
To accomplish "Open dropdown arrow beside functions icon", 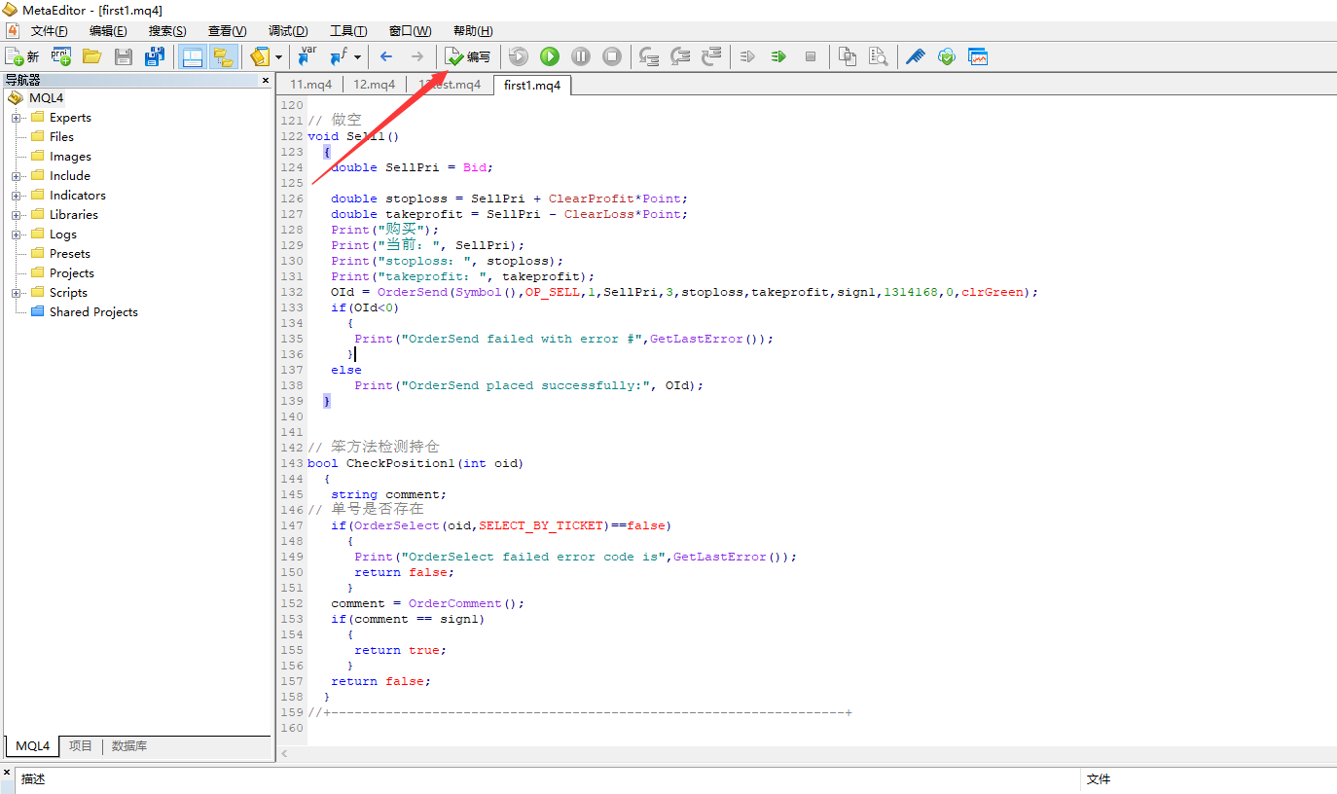I will coord(357,57).
